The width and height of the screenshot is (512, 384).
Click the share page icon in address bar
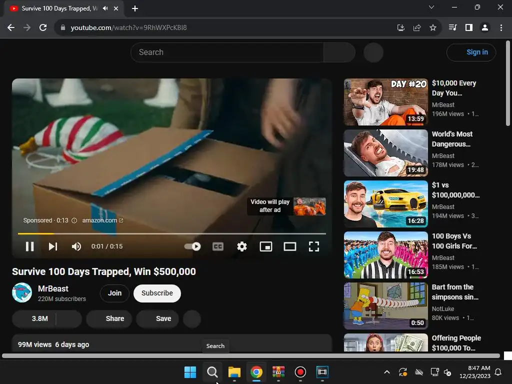tap(417, 28)
